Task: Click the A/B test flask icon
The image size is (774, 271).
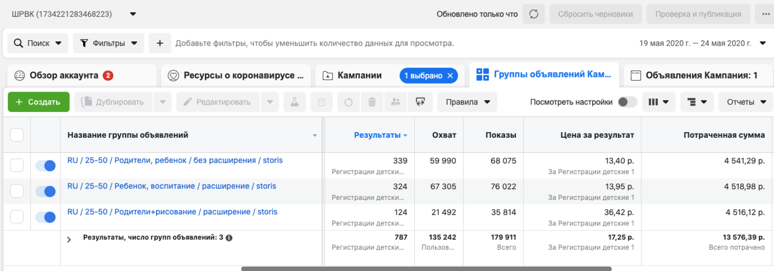Action: [x=294, y=102]
